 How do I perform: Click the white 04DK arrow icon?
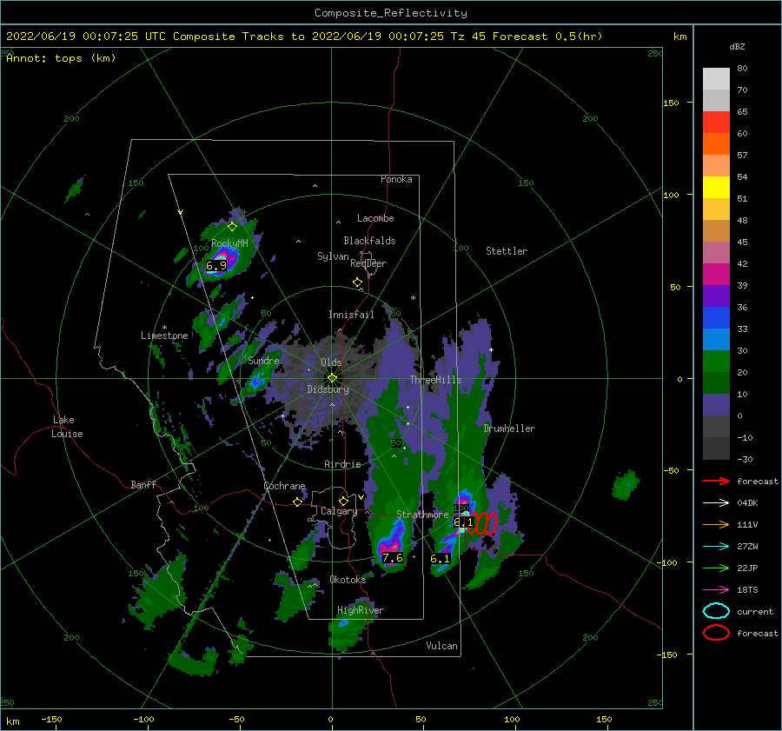click(x=716, y=502)
